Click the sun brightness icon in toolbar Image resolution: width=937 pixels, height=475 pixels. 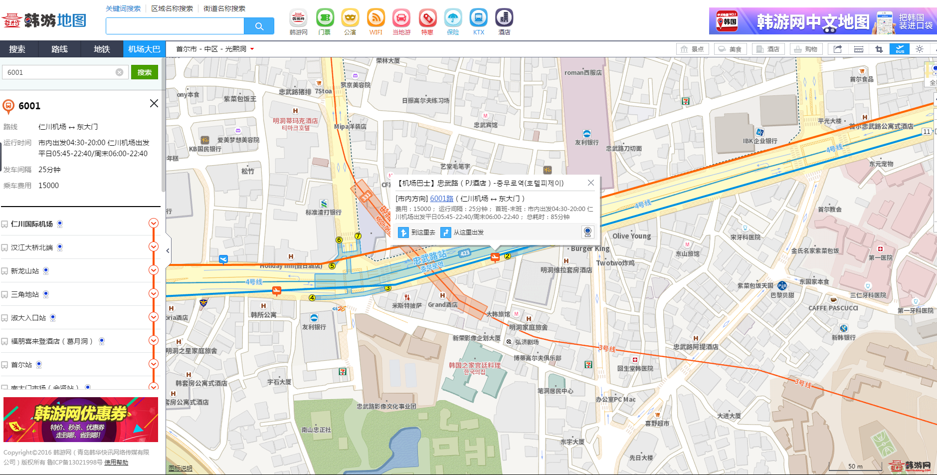[x=920, y=49]
